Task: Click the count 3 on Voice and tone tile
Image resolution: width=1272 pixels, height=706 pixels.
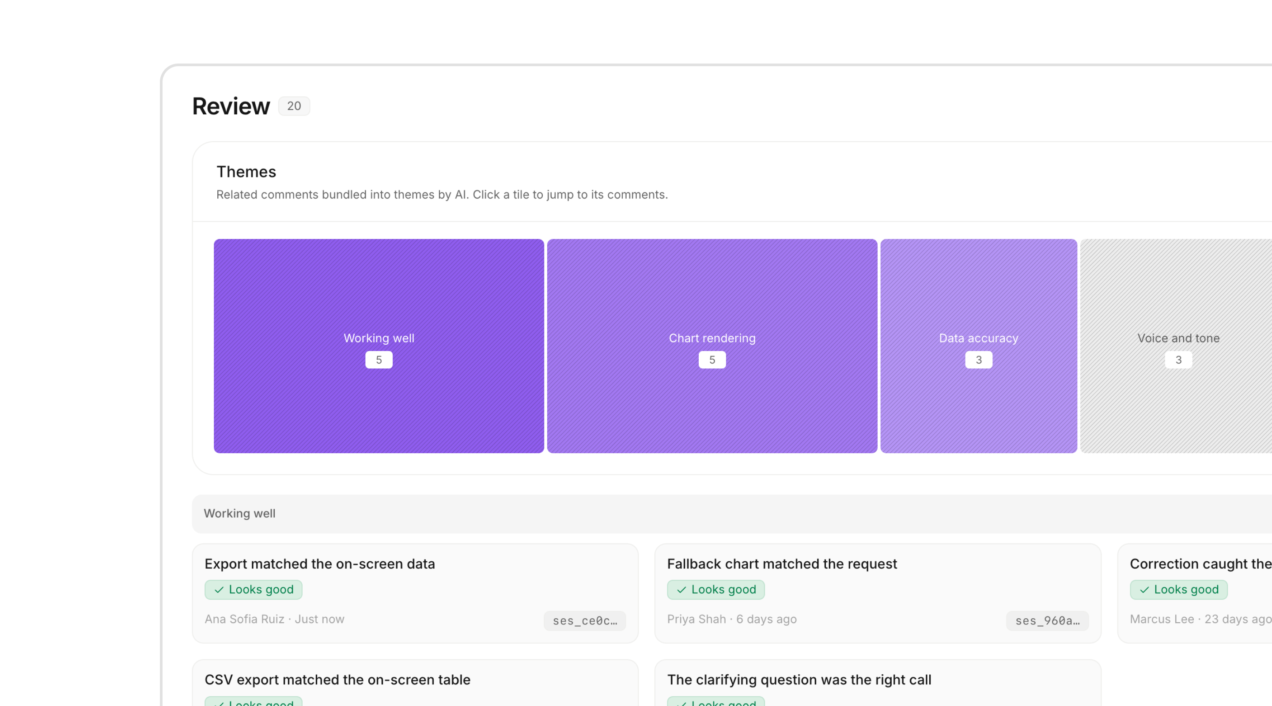Action: pos(1179,360)
